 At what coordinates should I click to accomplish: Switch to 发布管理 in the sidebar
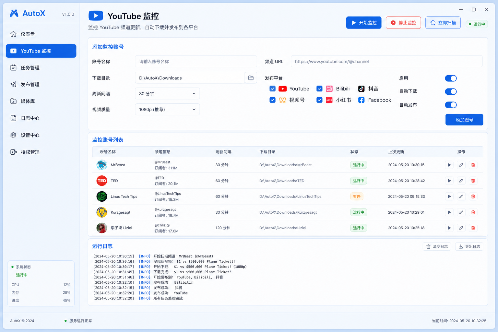pos(41,84)
